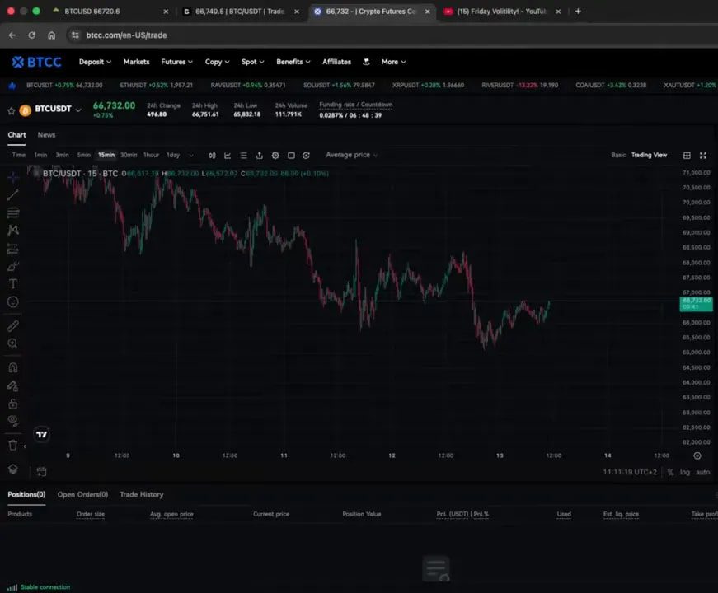Expand the Benefits menu
718x593 pixels.
(293, 62)
